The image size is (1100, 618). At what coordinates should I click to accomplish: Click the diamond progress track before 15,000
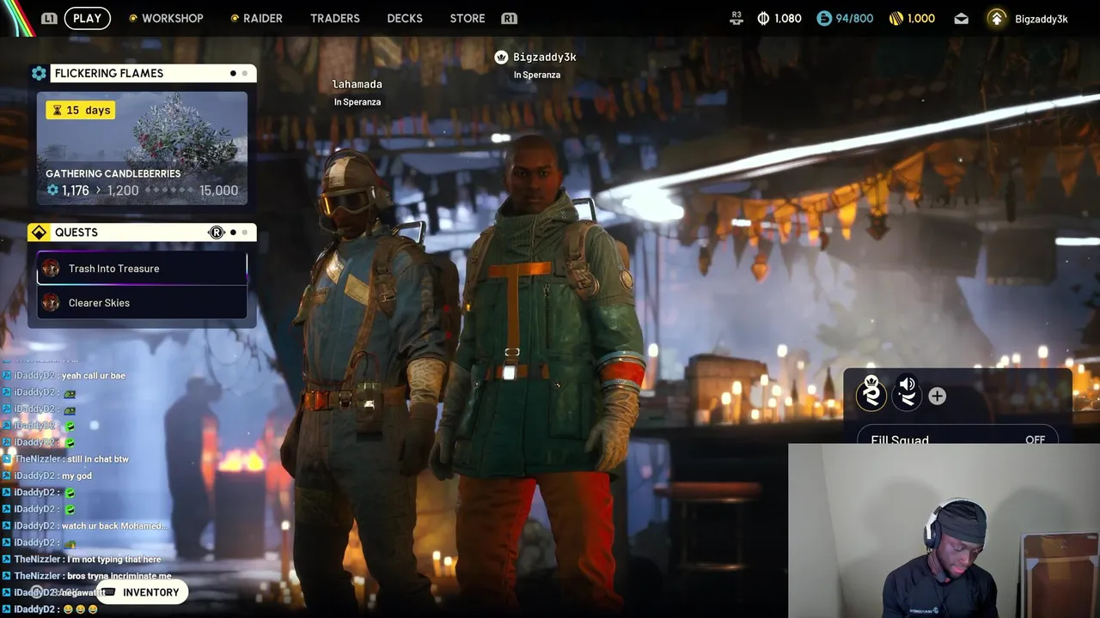pos(168,191)
